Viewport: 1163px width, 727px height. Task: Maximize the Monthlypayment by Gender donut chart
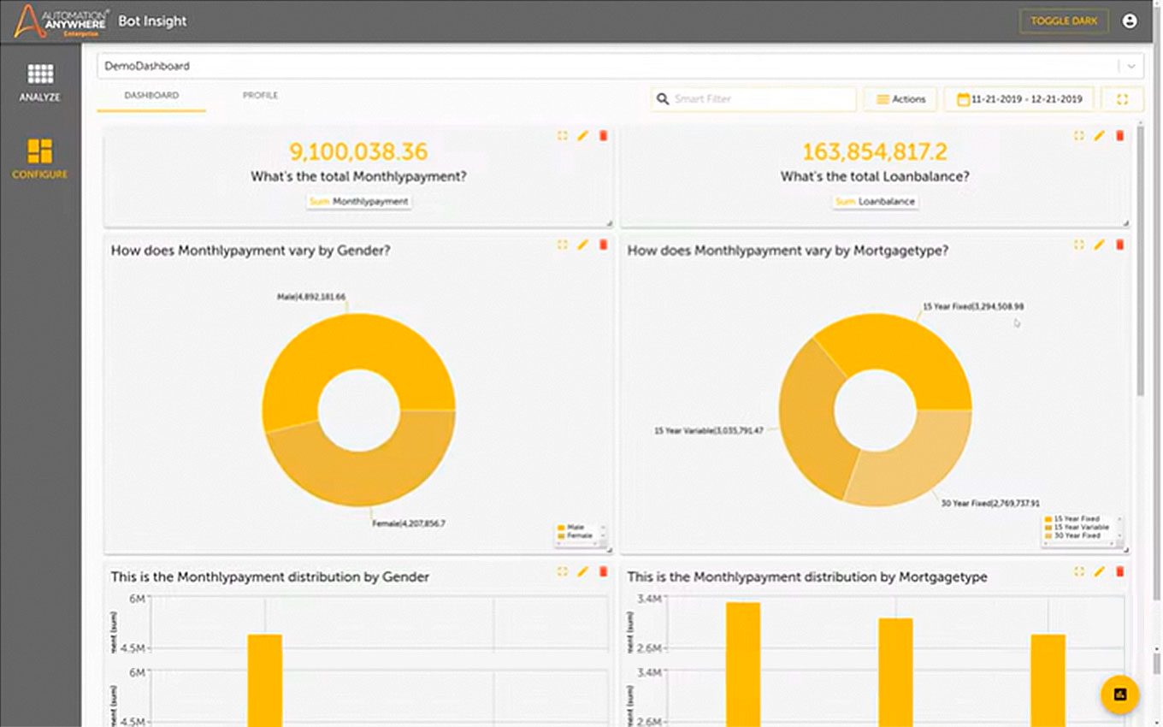pyautogui.click(x=562, y=245)
